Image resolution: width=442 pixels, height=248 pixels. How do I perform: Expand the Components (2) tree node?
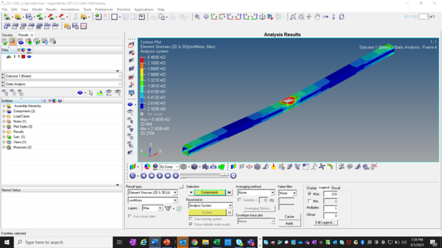click(x=4, y=111)
